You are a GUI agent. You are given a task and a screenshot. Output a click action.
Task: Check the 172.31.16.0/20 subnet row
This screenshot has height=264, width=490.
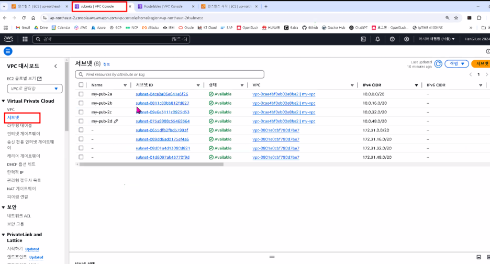(x=81, y=139)
